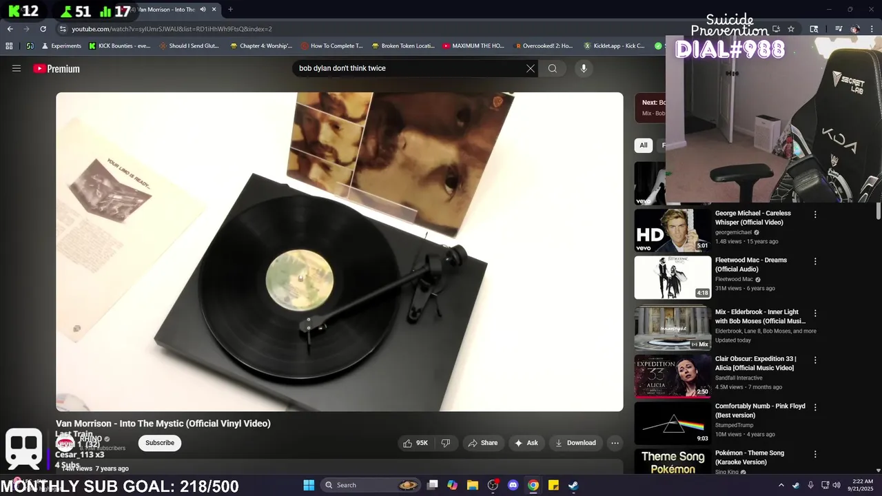Open Overcooked! 2 bookmark

point(544,46)
